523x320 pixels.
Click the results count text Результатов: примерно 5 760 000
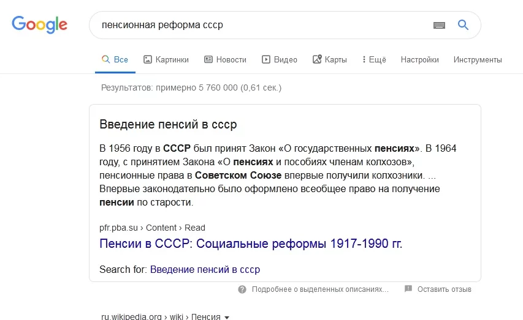click(x=191, y=88)
